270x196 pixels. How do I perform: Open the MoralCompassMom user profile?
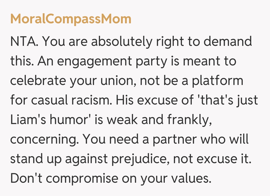[71, 19]
